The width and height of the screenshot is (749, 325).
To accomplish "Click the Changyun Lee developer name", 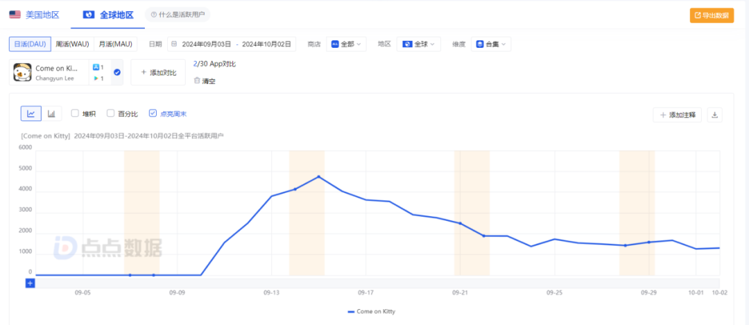I will [55, 78].
